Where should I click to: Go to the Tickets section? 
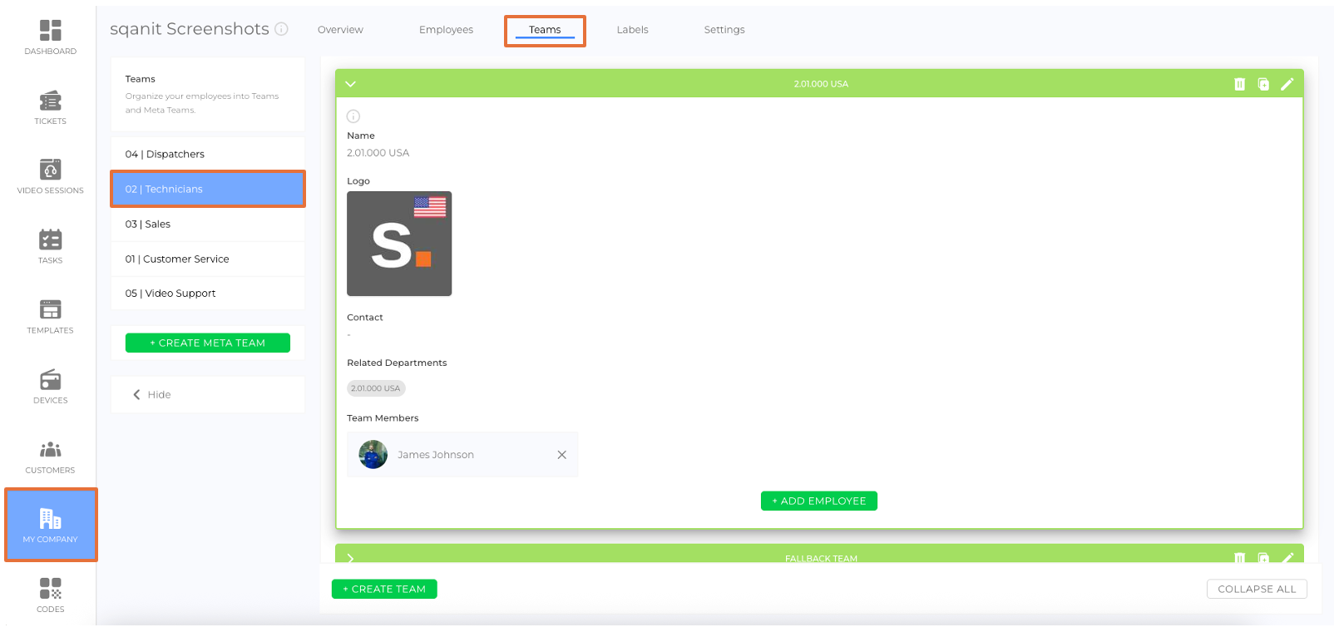pos(50,107)
